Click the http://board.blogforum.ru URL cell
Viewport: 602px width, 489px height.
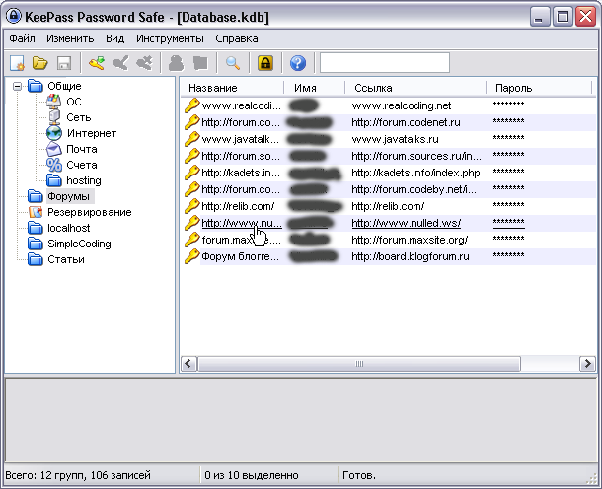click(x=411, y=256)
